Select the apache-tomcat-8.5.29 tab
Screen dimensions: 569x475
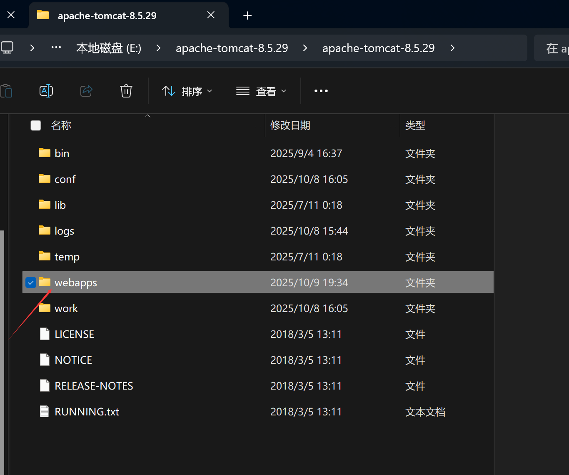128,15
